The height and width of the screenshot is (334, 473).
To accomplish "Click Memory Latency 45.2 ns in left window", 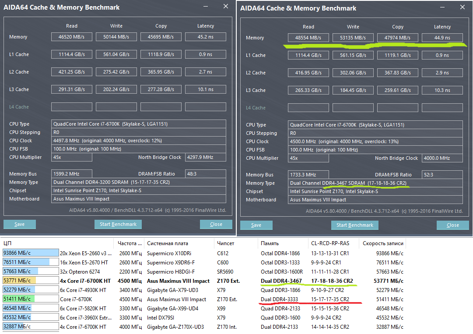I will (x=205, y=37).
